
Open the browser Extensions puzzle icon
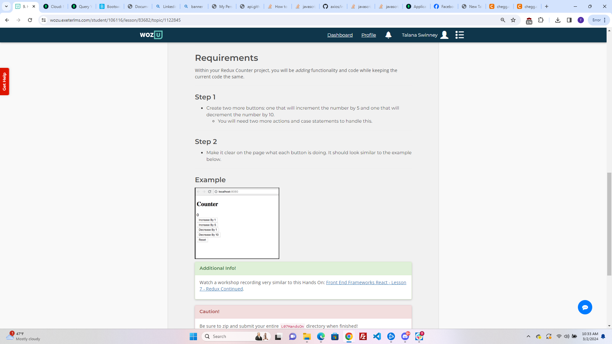[541, 20]
